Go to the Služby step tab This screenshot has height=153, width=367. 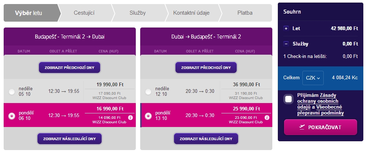coord(138,13)
